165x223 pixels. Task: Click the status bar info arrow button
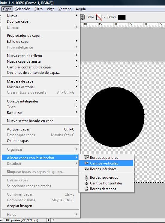(48, 220)
